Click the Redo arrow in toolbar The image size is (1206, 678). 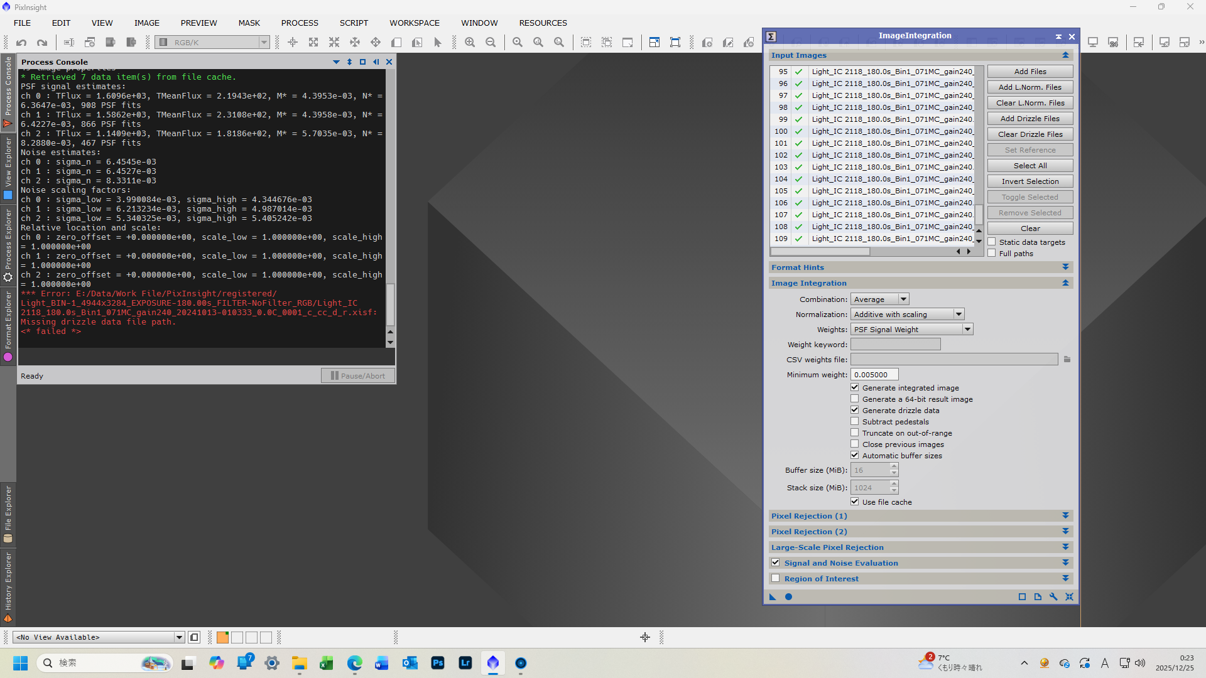coord(42,43)
